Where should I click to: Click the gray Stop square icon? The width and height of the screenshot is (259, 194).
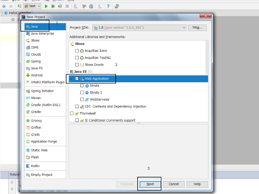[x=67, y=6]
